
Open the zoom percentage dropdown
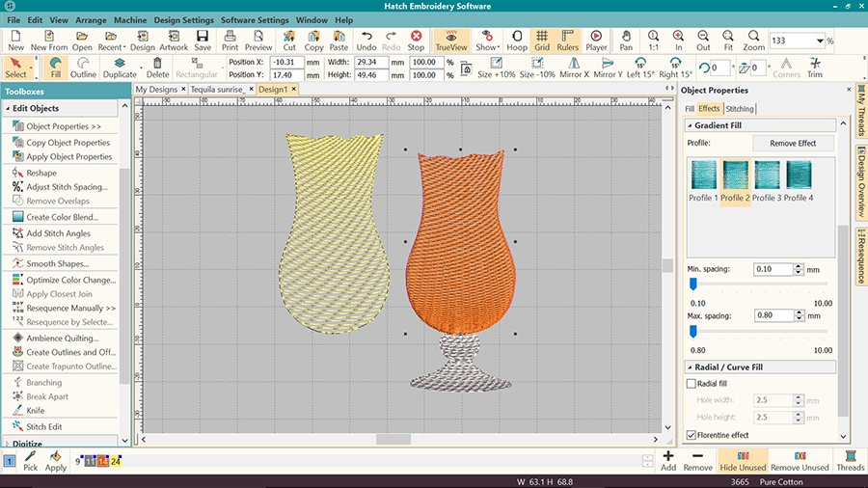[819, 41]
